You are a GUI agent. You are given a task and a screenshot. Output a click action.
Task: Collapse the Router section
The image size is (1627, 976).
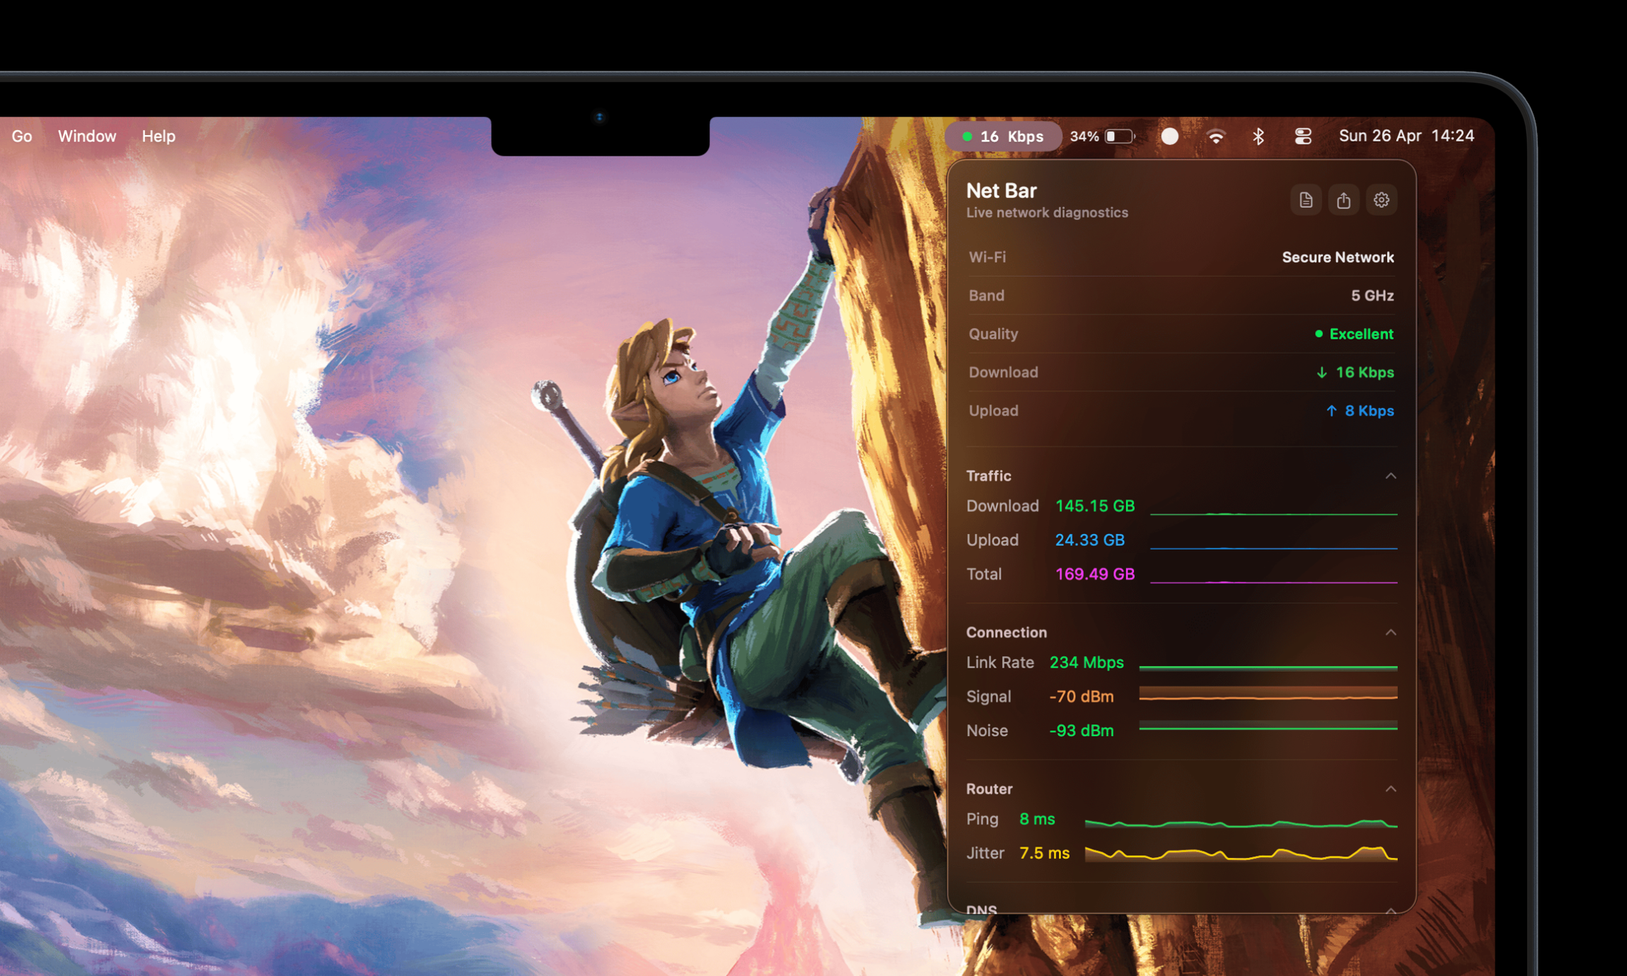pos(1391,789)
